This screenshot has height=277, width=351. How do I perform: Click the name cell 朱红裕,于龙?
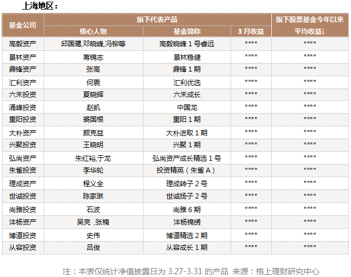pyautogui.click(x=93, y=159)
